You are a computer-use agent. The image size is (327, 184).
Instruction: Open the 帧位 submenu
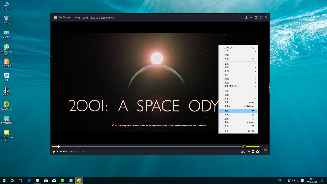pyautogui.click(x=238, y=91)
